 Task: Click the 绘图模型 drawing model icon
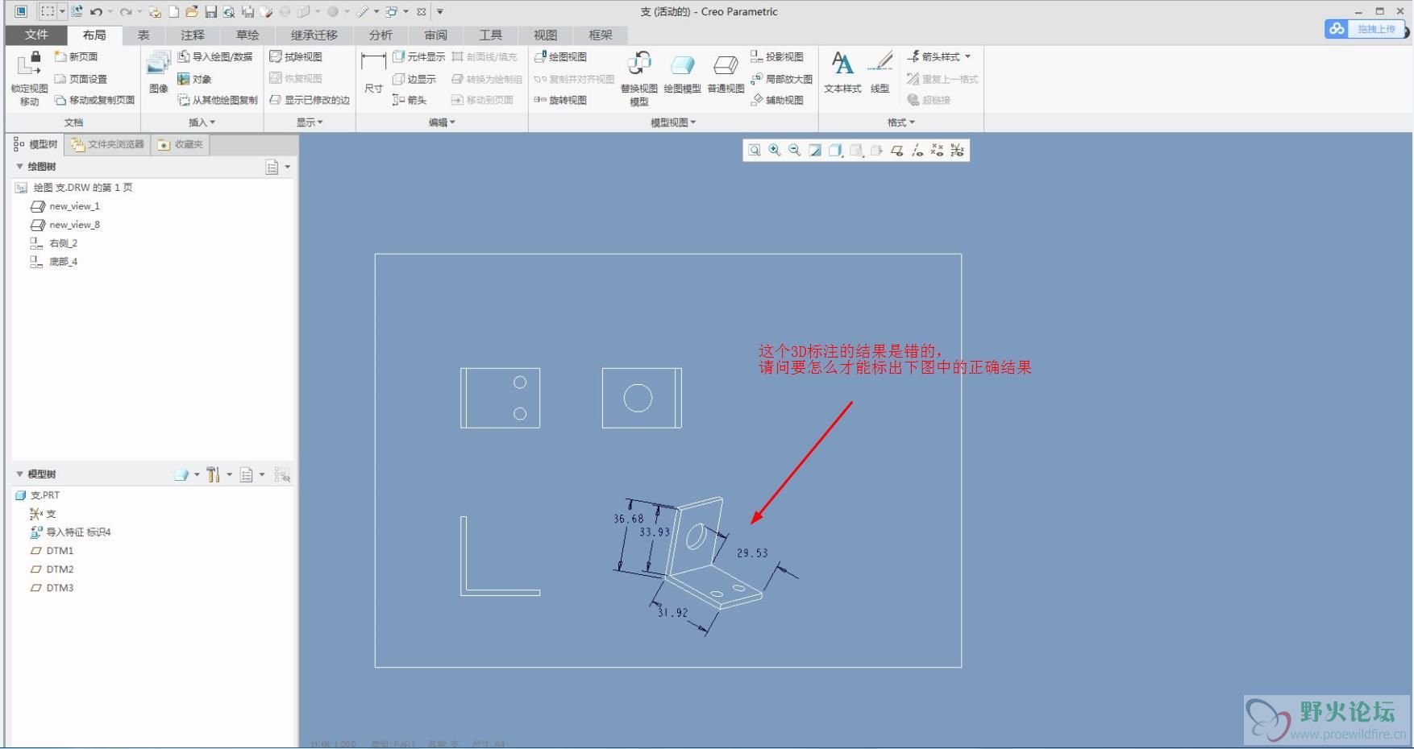(682, 72)
